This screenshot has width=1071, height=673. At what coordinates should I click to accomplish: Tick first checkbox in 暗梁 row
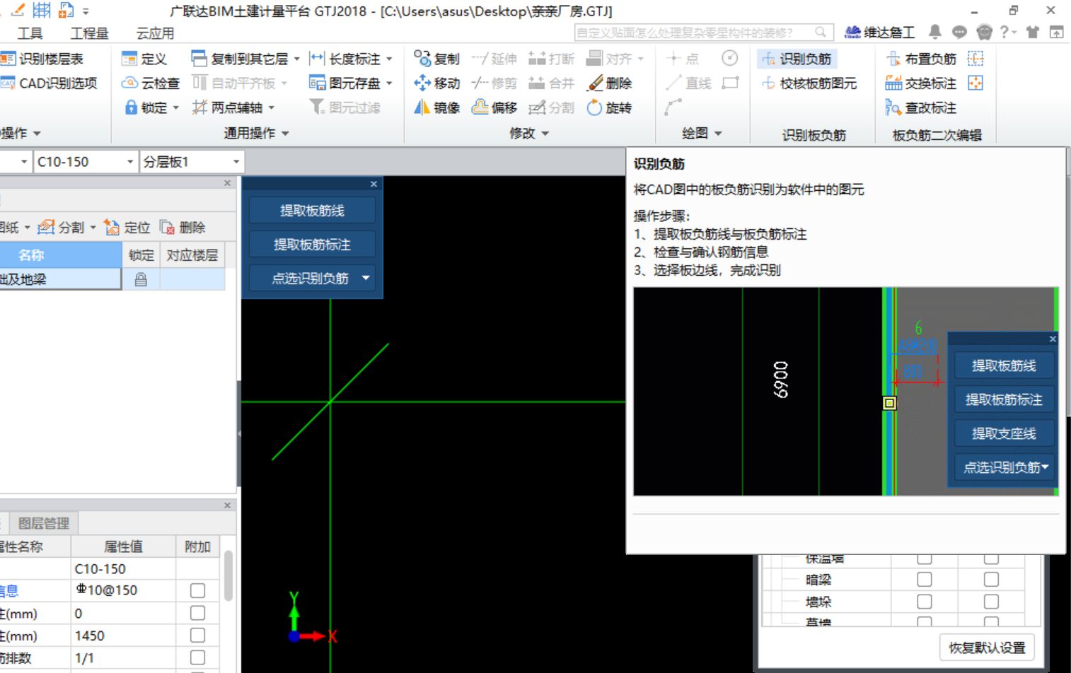[x=924, y=580]
